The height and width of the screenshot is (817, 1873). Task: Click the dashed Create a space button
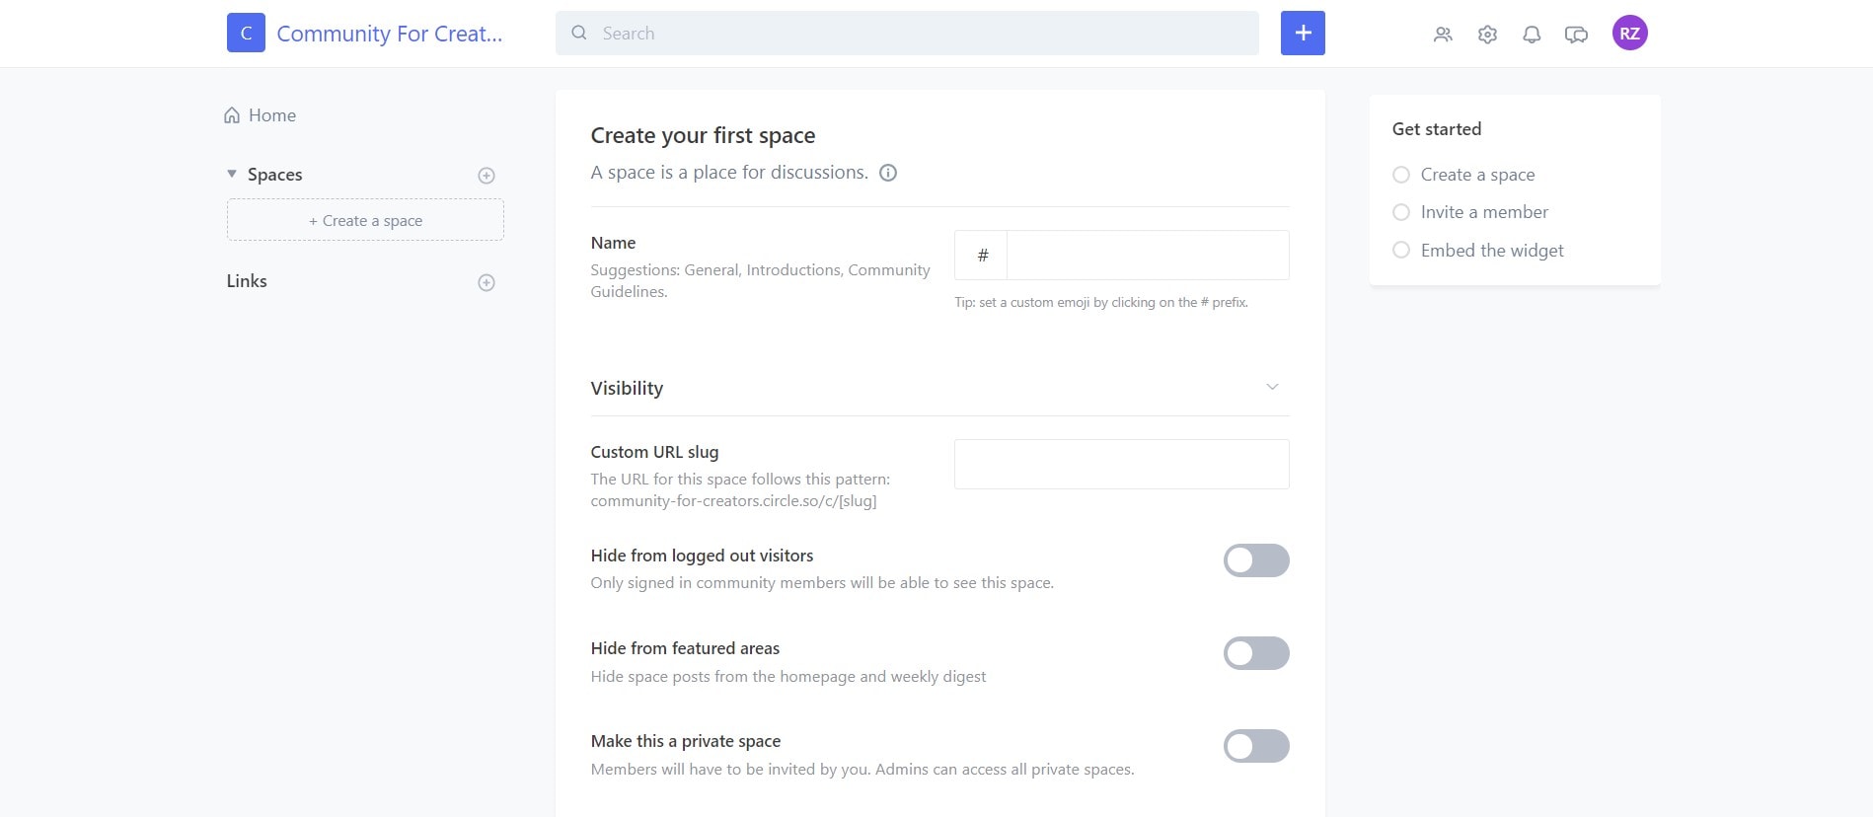pyautogui.click(x=365, y=220)
